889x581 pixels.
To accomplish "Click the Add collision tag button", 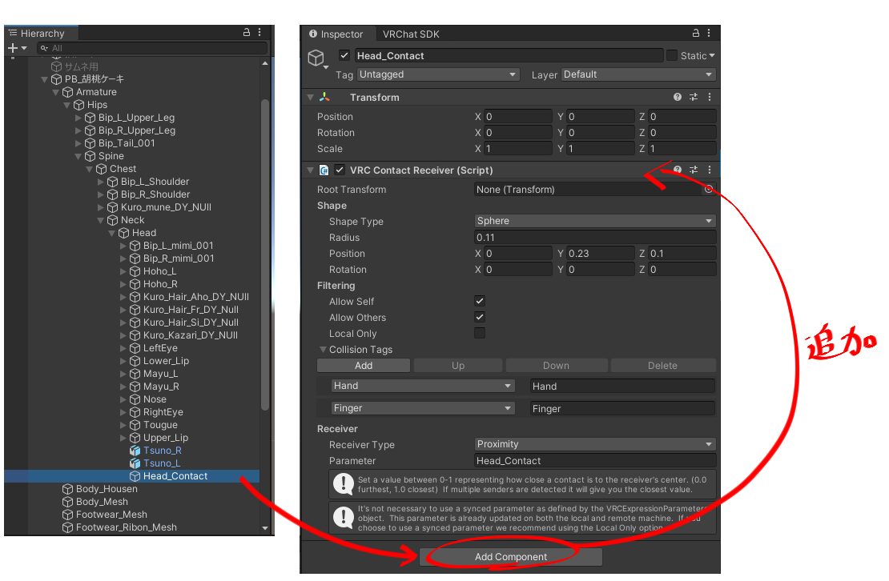I will tap(364, 366).
